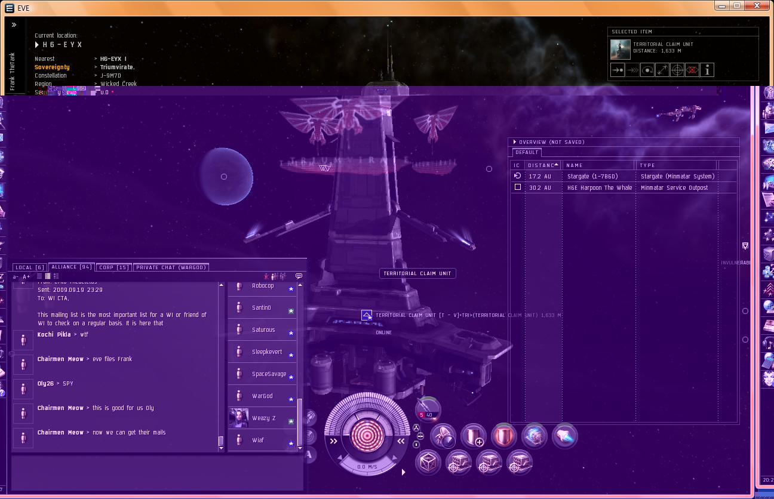Screen dimensions: 774x499
Task: Click the Territorial Claim Unit thumbnail image
Action: [x=620, y=50]
